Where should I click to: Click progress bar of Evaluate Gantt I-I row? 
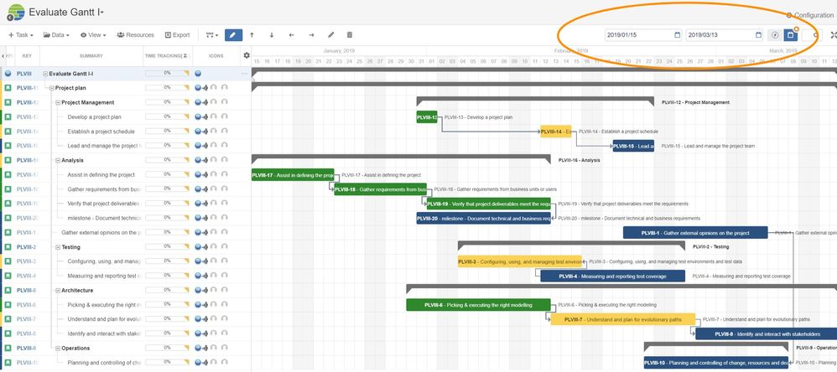pos(167,73)
